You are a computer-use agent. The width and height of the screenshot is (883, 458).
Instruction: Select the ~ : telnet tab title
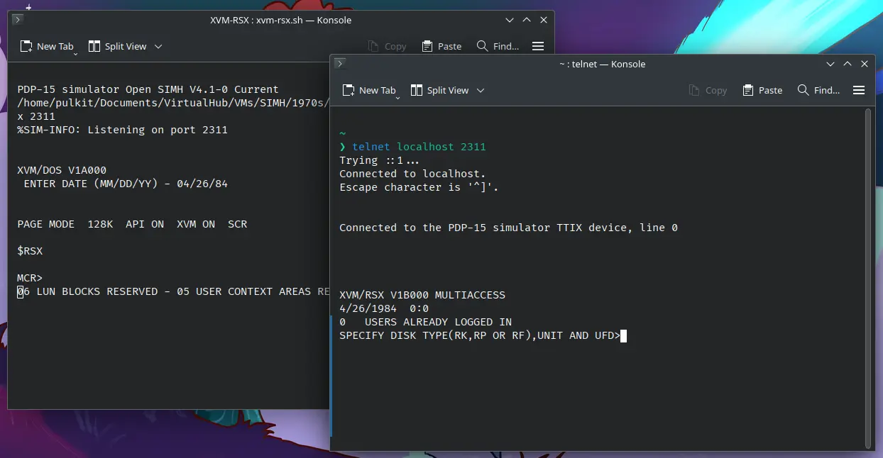click(x=602, y=64)
